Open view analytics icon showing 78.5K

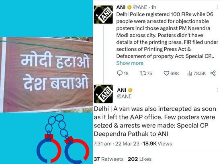click(x=190, y=73)
